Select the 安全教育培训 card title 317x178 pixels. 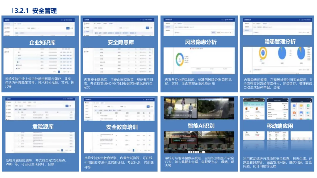(122, 127)
